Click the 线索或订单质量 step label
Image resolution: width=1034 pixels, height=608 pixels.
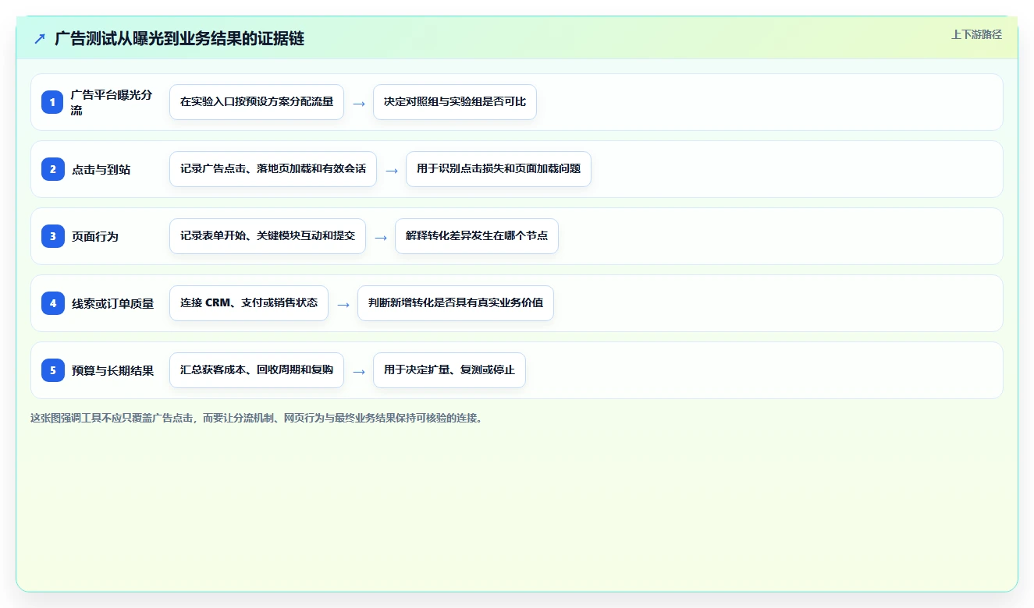(113, 303)
